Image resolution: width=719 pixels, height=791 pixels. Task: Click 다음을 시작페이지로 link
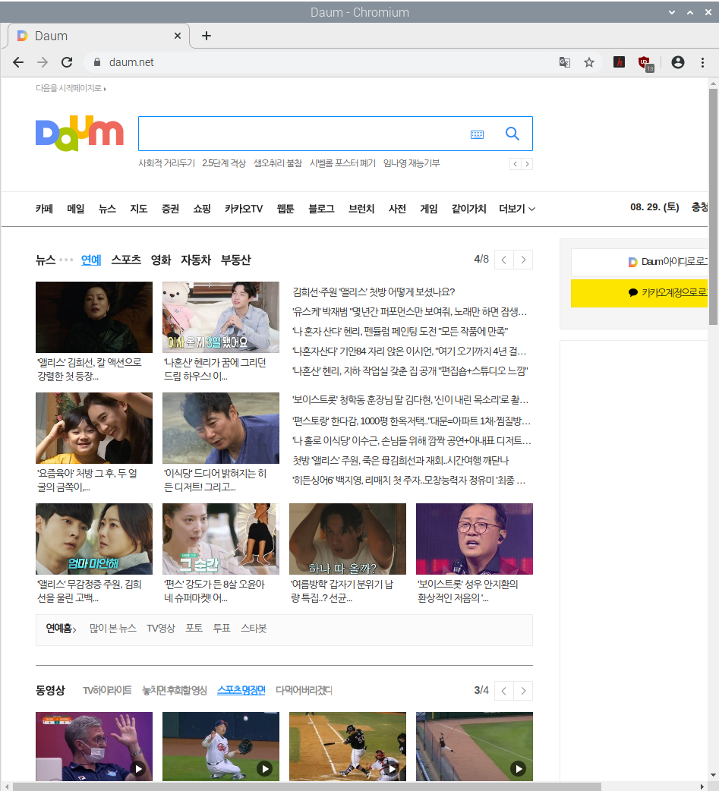click(x=71, y=88)
